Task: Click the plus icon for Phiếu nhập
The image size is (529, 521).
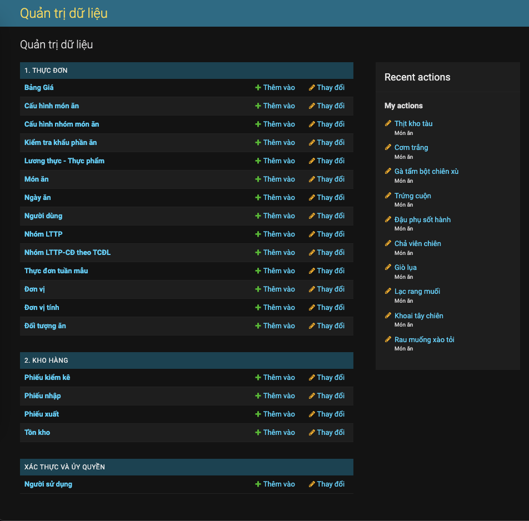Action: coord(257,395)
